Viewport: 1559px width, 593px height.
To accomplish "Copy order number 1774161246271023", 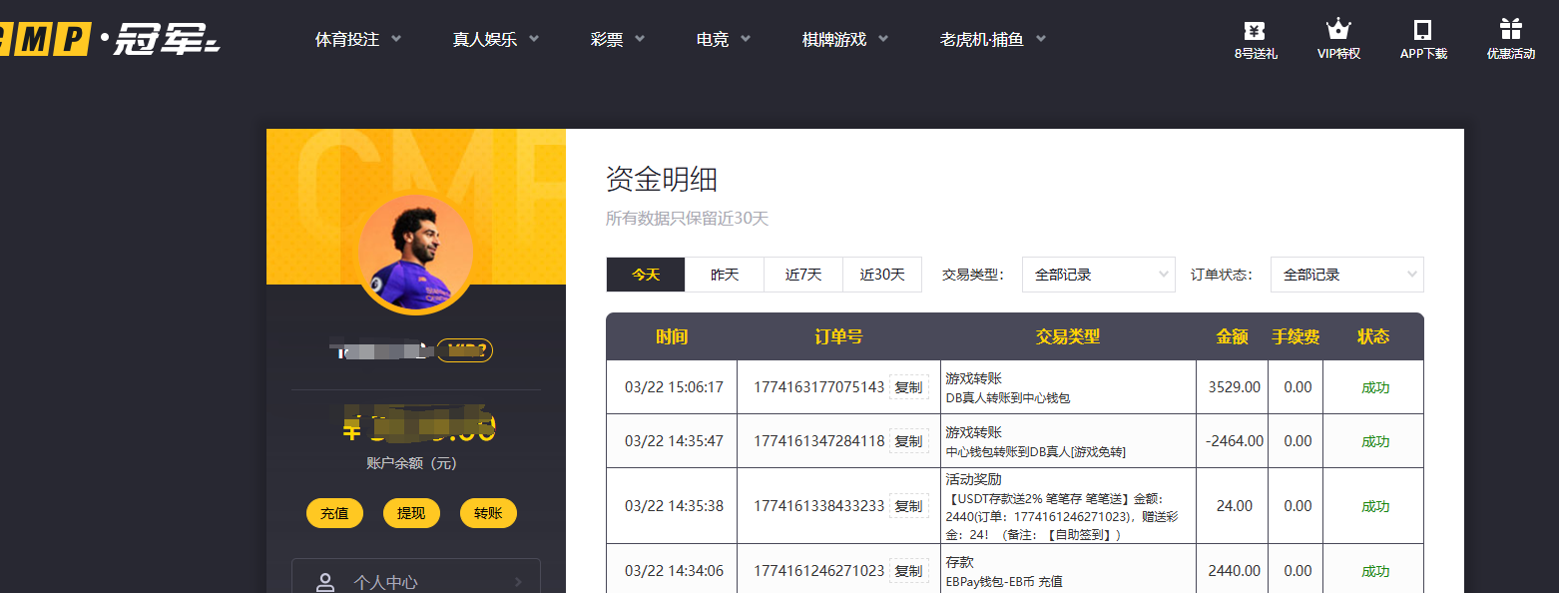I will pyautogui.click(x=908, y=571).
